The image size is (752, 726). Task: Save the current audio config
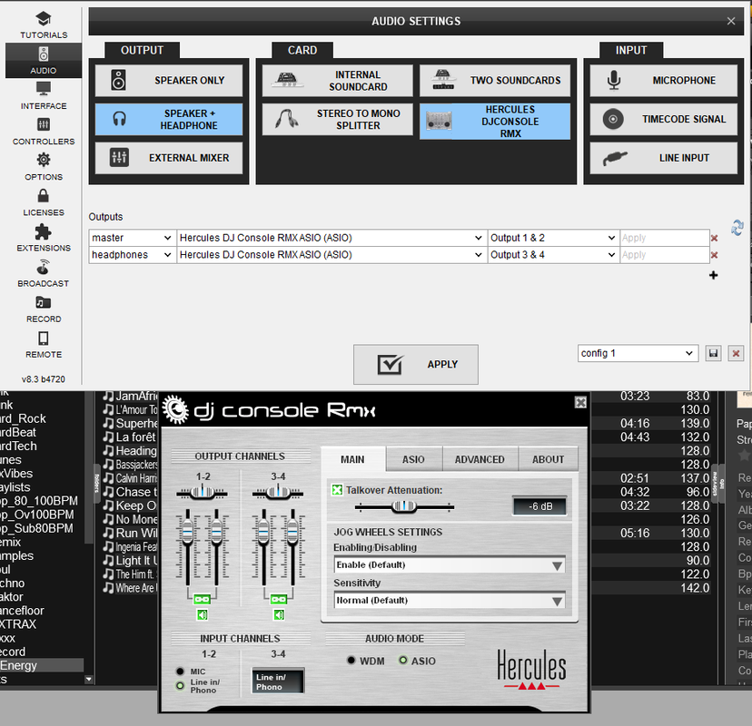coord(713,354)
